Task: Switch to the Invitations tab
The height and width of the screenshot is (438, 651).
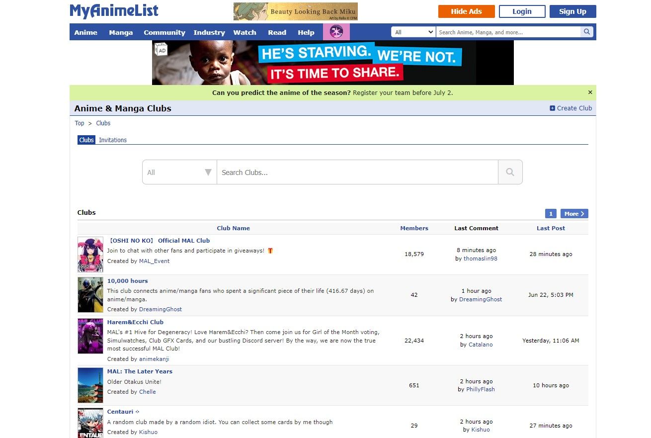Action: [x=113, y=140]
